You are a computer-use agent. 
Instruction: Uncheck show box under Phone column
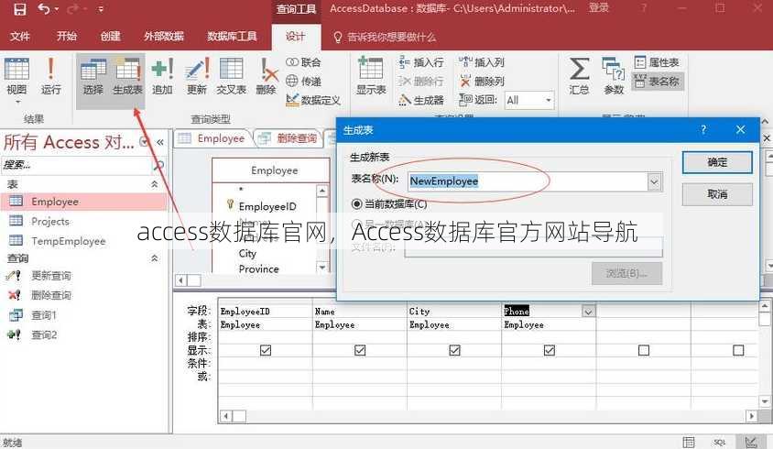click(x=550, y=350)
